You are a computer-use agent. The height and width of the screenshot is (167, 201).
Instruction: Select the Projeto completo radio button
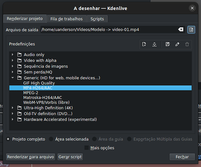pos(8,139)
